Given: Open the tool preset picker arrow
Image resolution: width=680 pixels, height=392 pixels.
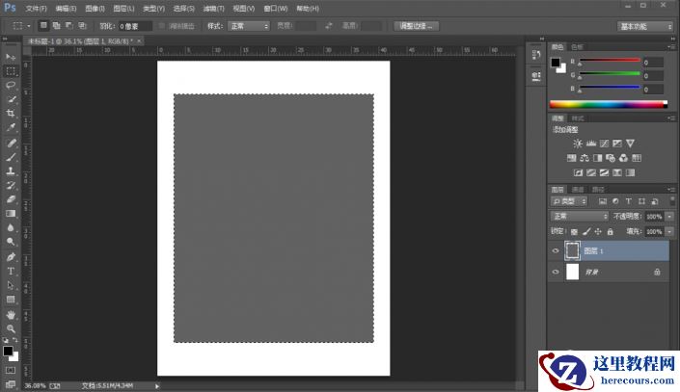Looking at the screenshot, I should [x=29, y=26].
